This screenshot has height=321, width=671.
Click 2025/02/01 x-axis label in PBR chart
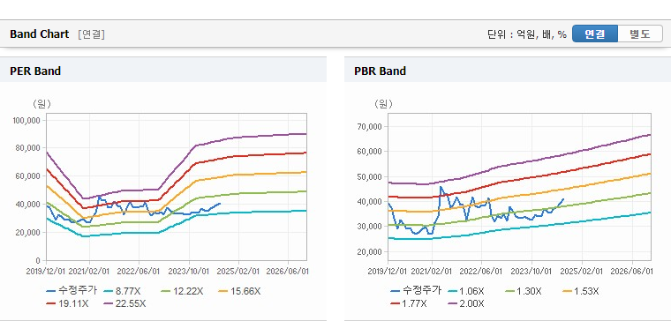582,272
